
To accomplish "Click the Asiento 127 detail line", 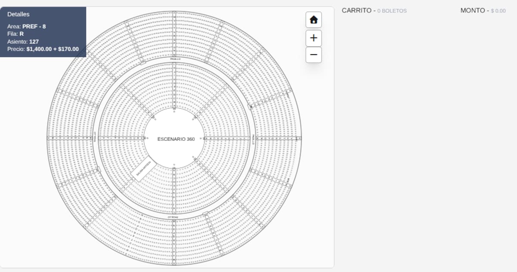I will click(x=23, y=41).
